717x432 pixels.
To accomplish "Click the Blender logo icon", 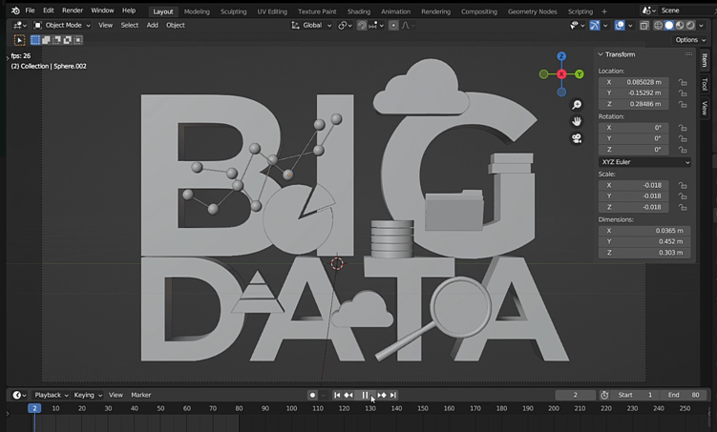I will 15,10.
